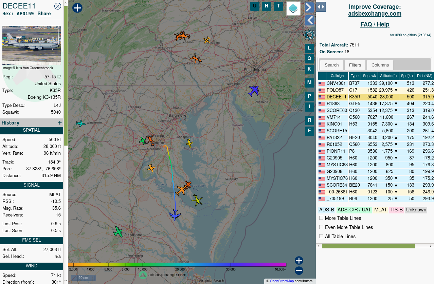Image resolution: width=434 pixels, height=284 pixels.
Task: Select the yellow-orange aircraft icon near Reading
Action: coord(207,40)
